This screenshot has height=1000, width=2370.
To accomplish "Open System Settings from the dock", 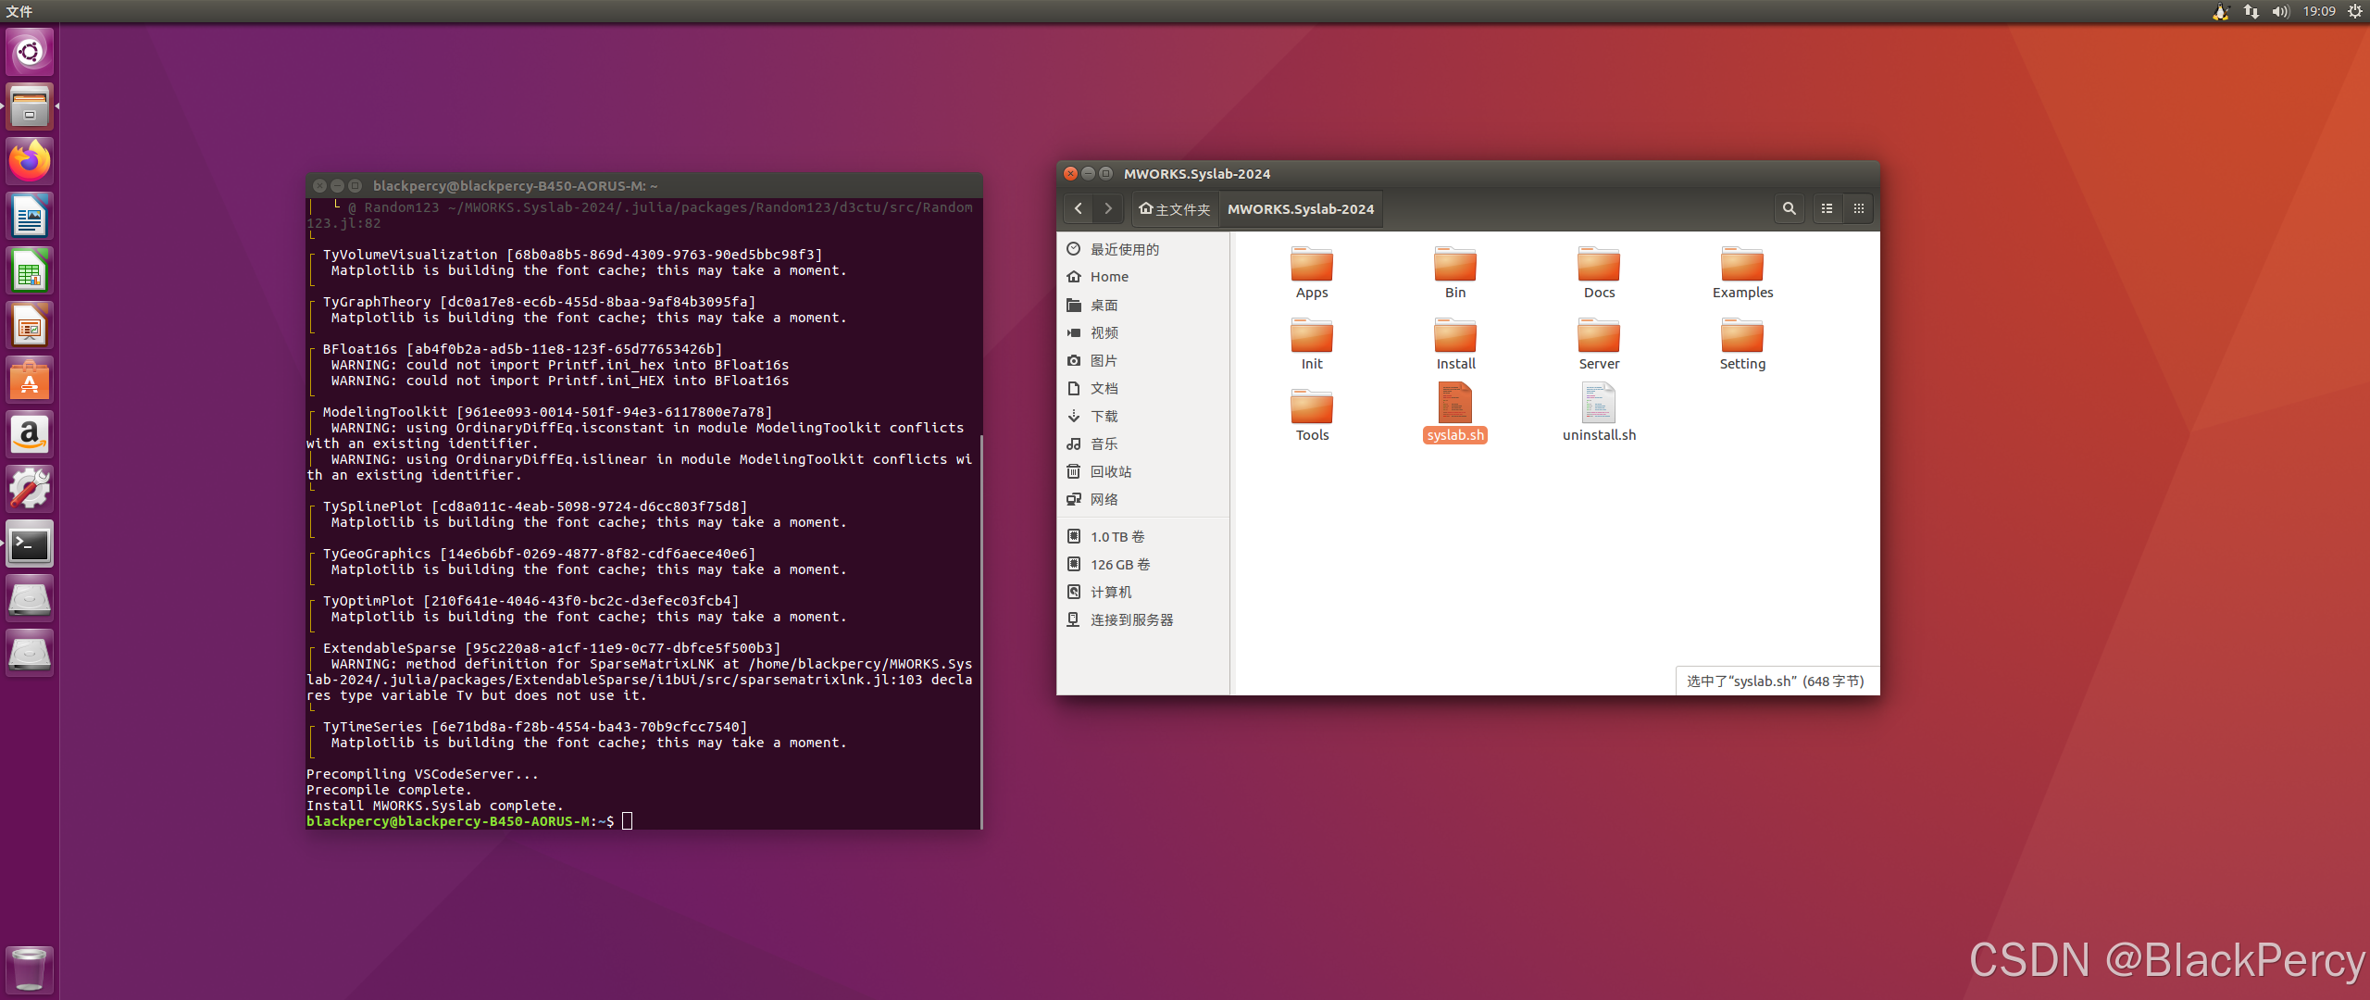I will (x=30, y=489).
